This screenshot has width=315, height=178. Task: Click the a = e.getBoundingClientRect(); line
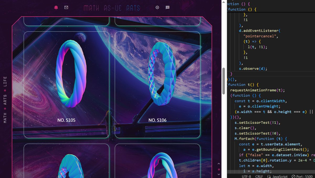click(276, 149)
